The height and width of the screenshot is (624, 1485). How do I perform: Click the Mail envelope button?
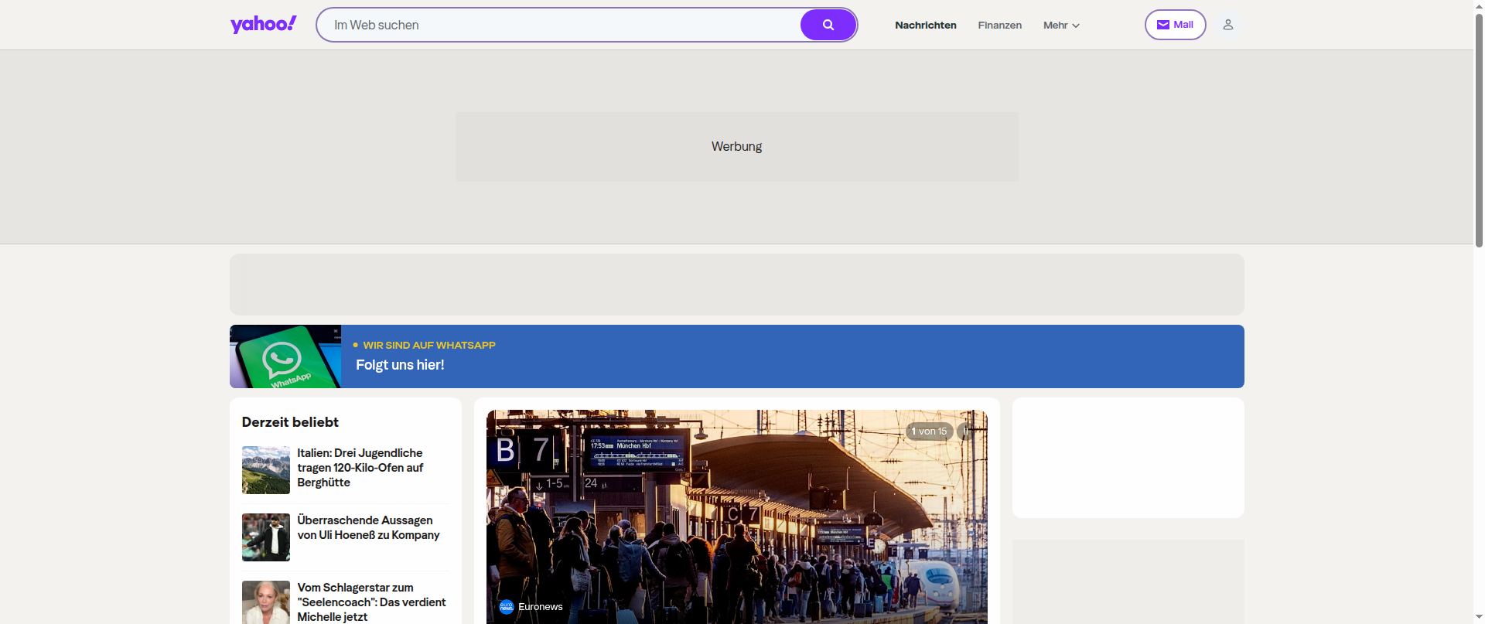click(x=1175, y=25)
